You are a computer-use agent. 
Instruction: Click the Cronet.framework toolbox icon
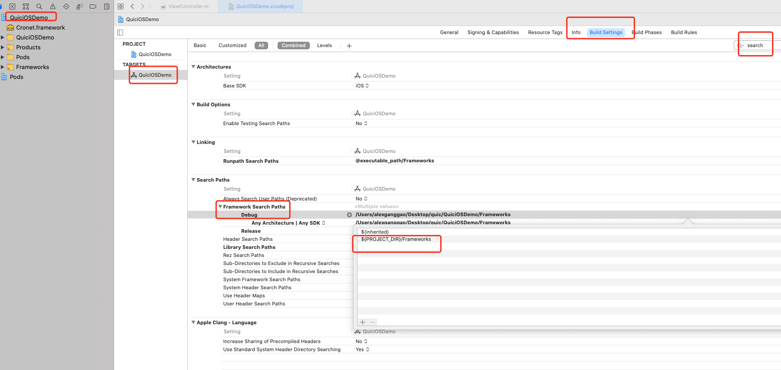point(10,27)
